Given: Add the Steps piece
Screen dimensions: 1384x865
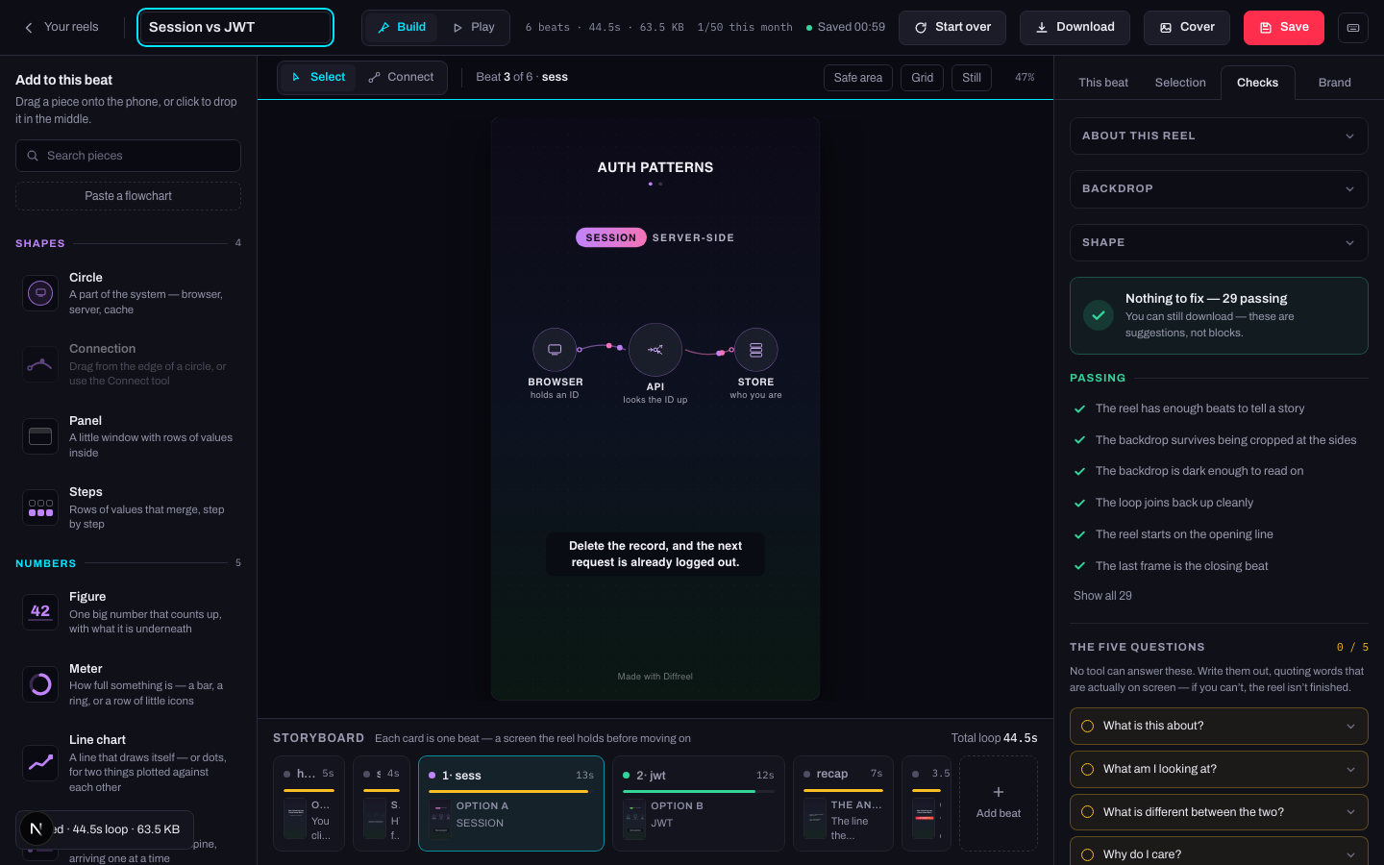Looking at the screenshot, I should 129,507.
